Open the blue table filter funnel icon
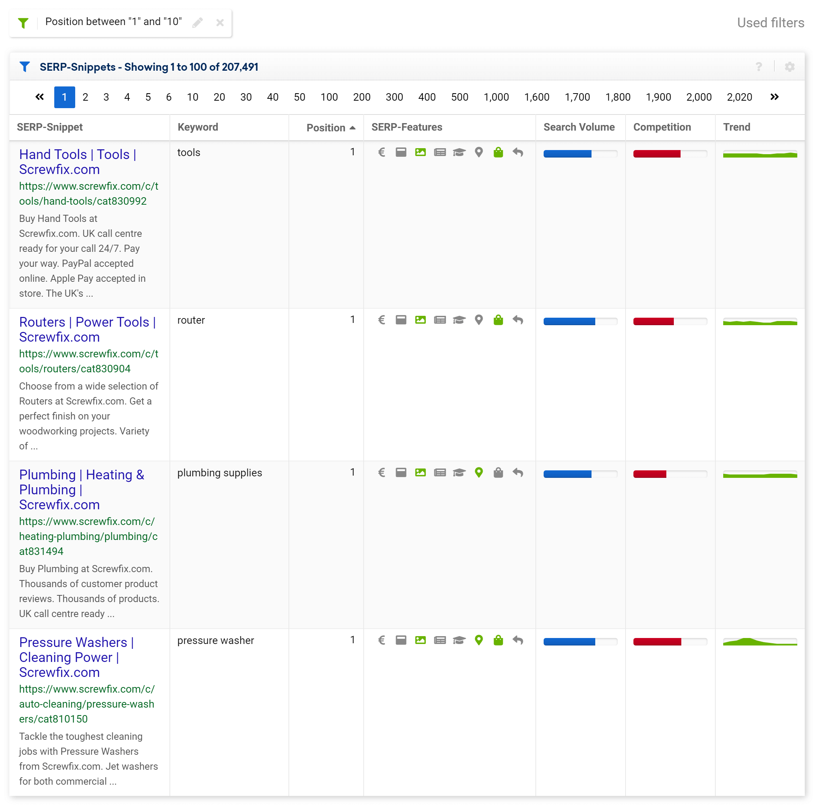 pyautogui.click(x=24, y=67)
